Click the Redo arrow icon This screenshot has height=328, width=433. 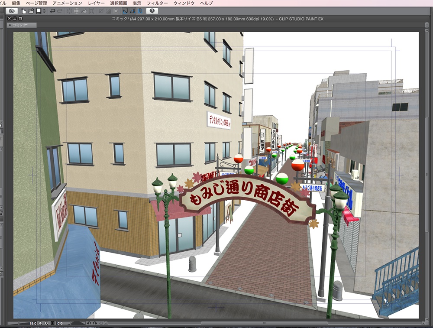pyautogui.click(x=60, y=12)
